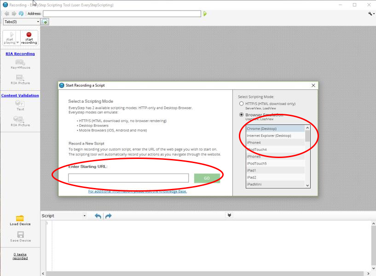Choose iPadMini in device list
Screen dimensions: 376x276
click(x=275, y=184)
